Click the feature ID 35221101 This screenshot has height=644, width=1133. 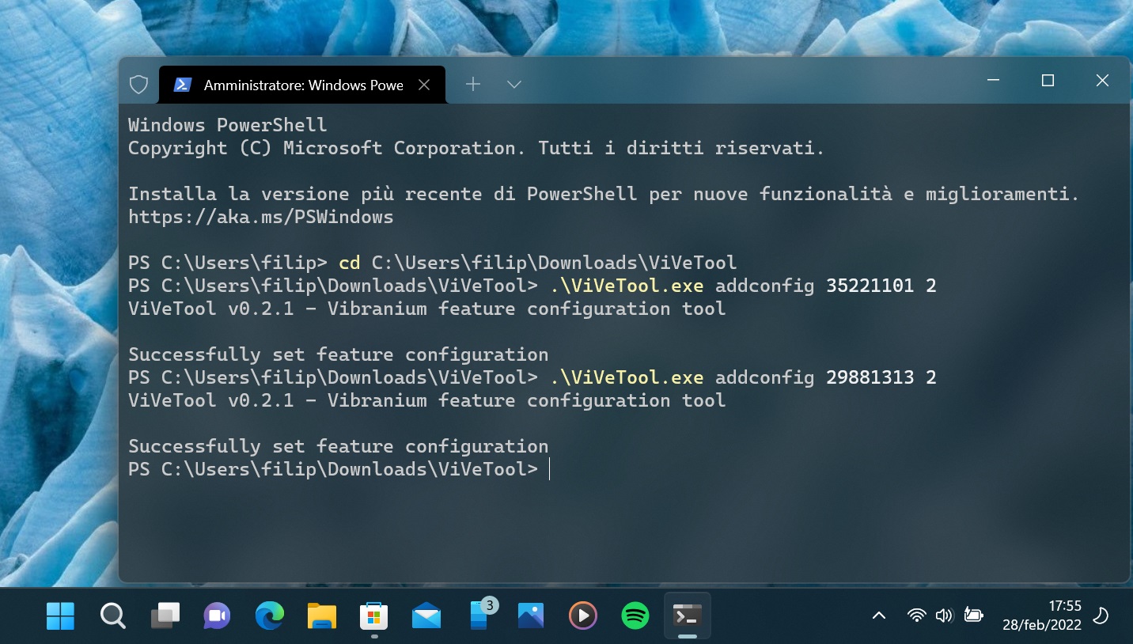[x=870, y=286]
